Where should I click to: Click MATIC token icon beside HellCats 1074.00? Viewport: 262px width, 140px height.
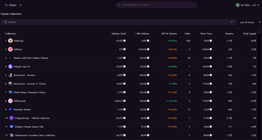[148, 49]
